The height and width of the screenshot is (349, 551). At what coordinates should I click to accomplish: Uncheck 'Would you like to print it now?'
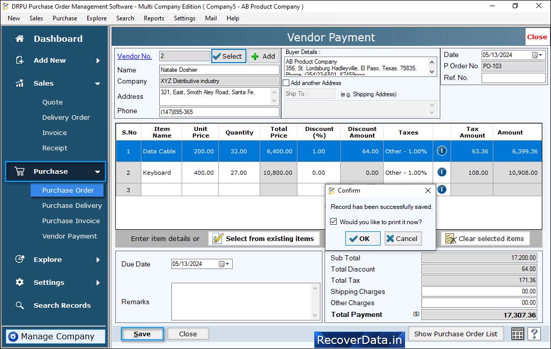click(334, 222)
